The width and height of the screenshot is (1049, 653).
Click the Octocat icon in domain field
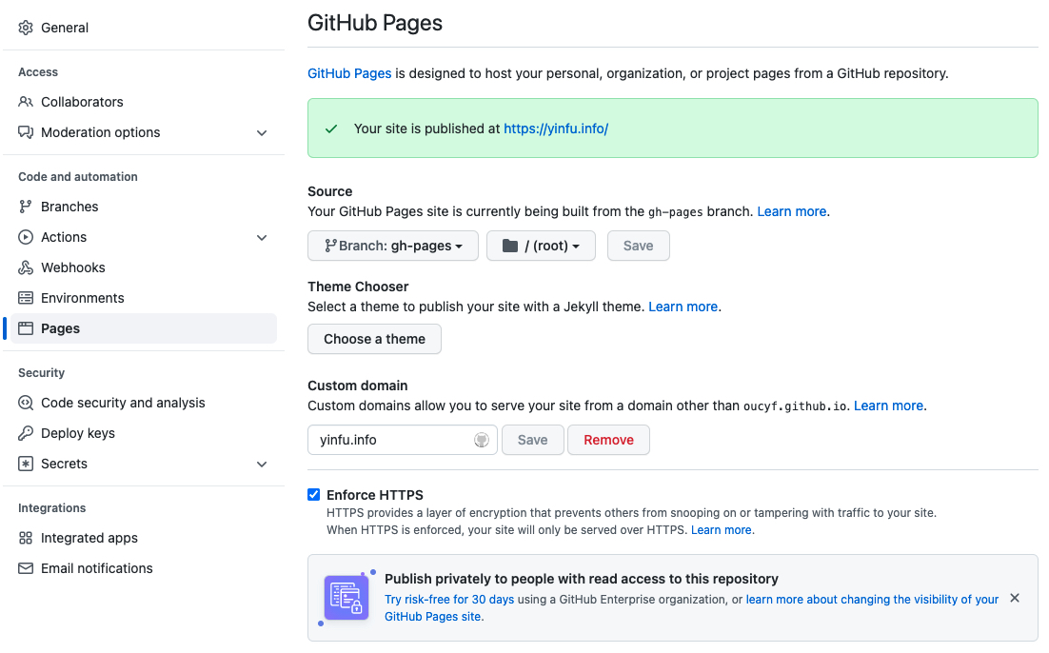click(x=482, y=440)
